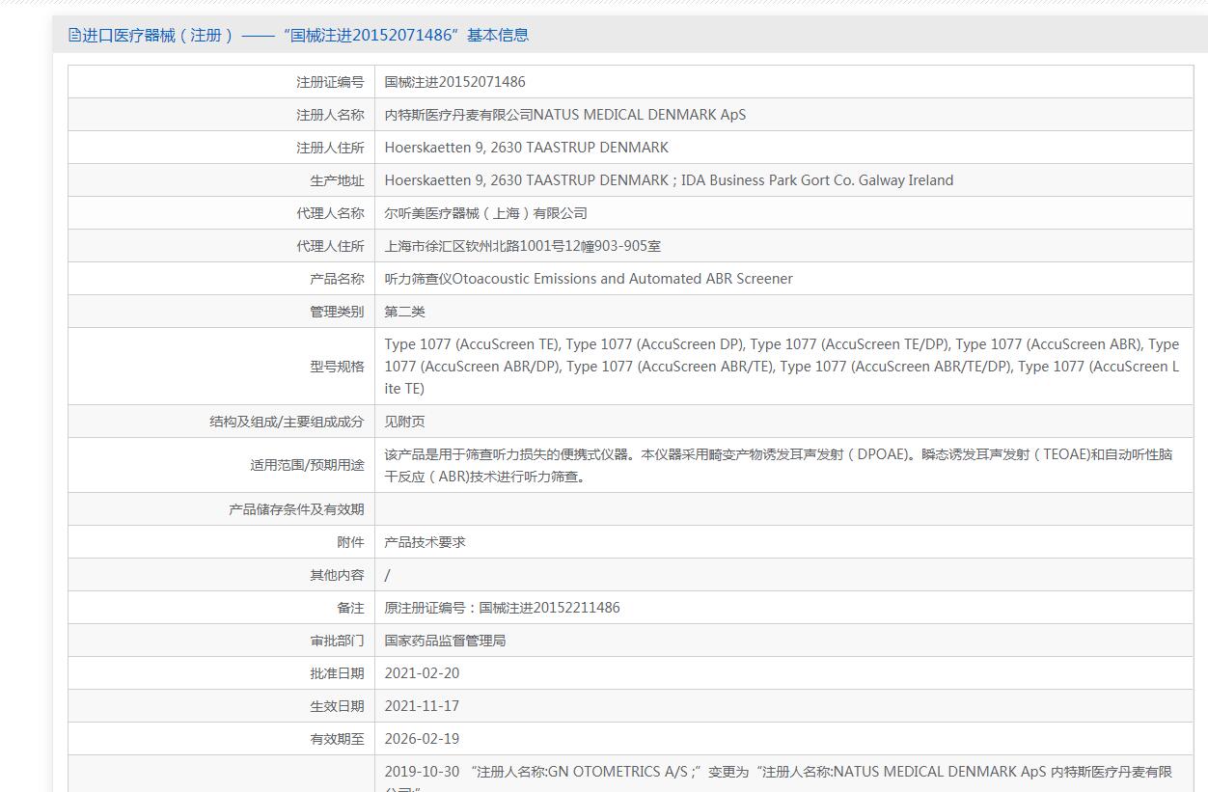Click the 注册人住所 label
The width and height of the screenshot is (1208, 792).
point(330,148)
